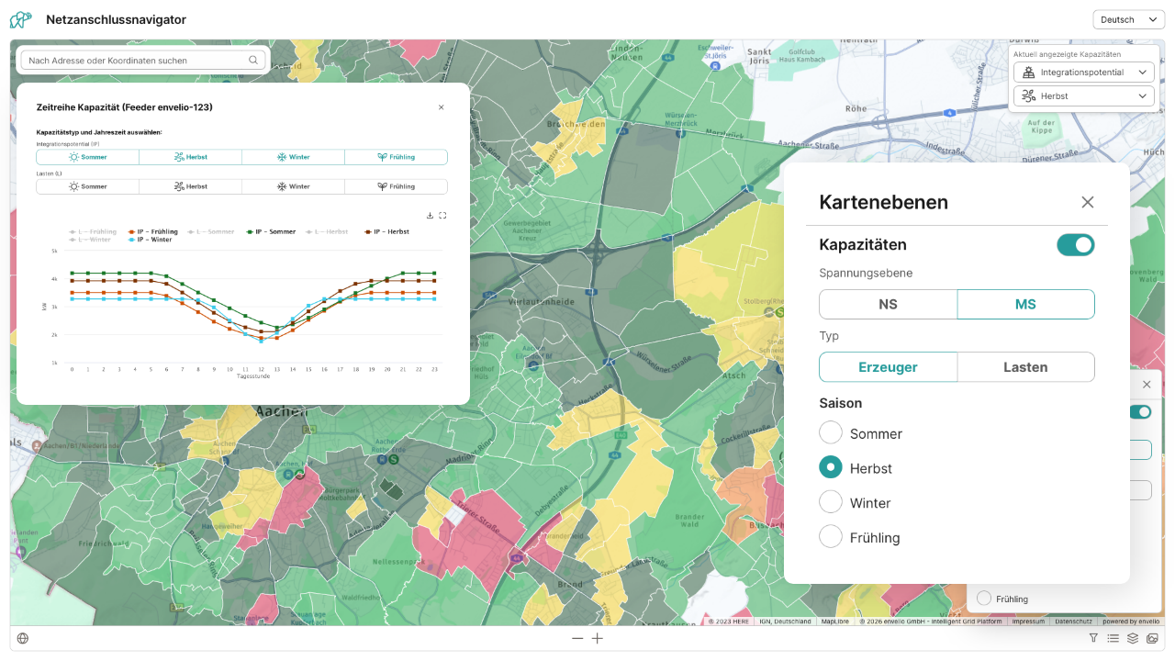Open the Deutsch language dropdown
The image size is (1175, 661).
pos(1128,19)
